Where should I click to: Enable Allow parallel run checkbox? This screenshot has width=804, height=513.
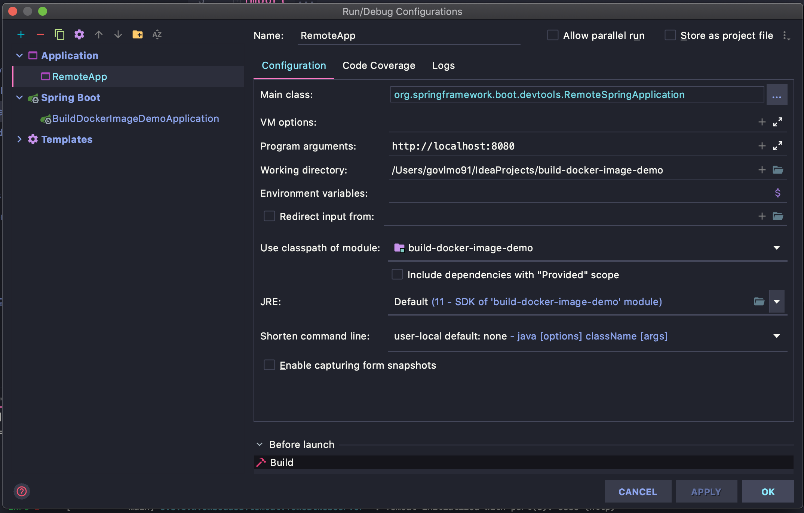coord(553,36)
